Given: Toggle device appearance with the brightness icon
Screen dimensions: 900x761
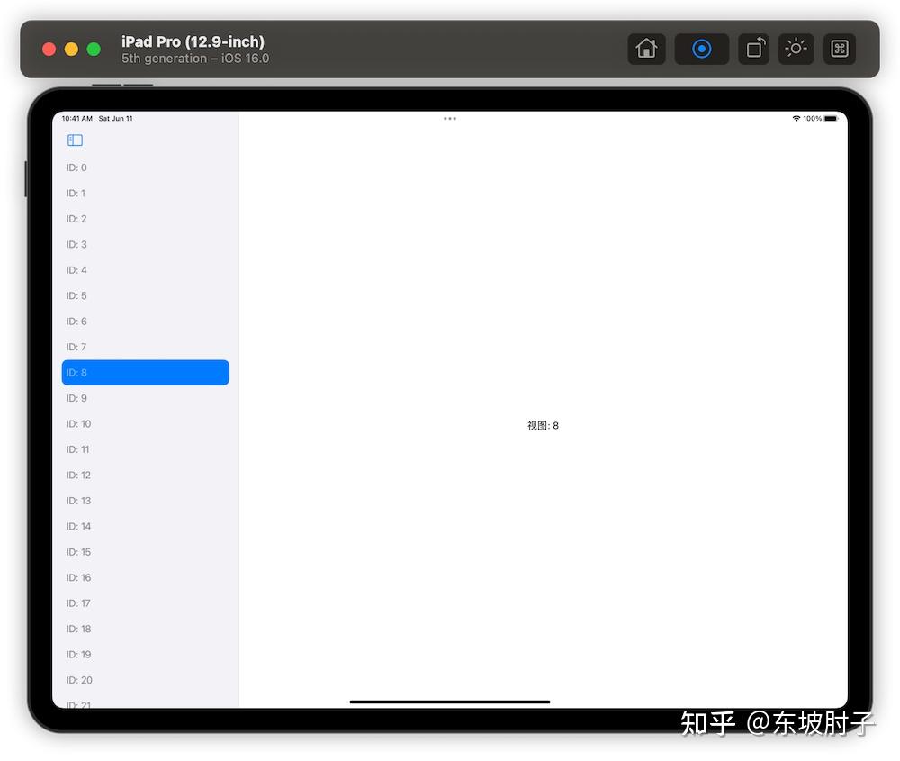Looking at the screenshot, I should 796,49.
